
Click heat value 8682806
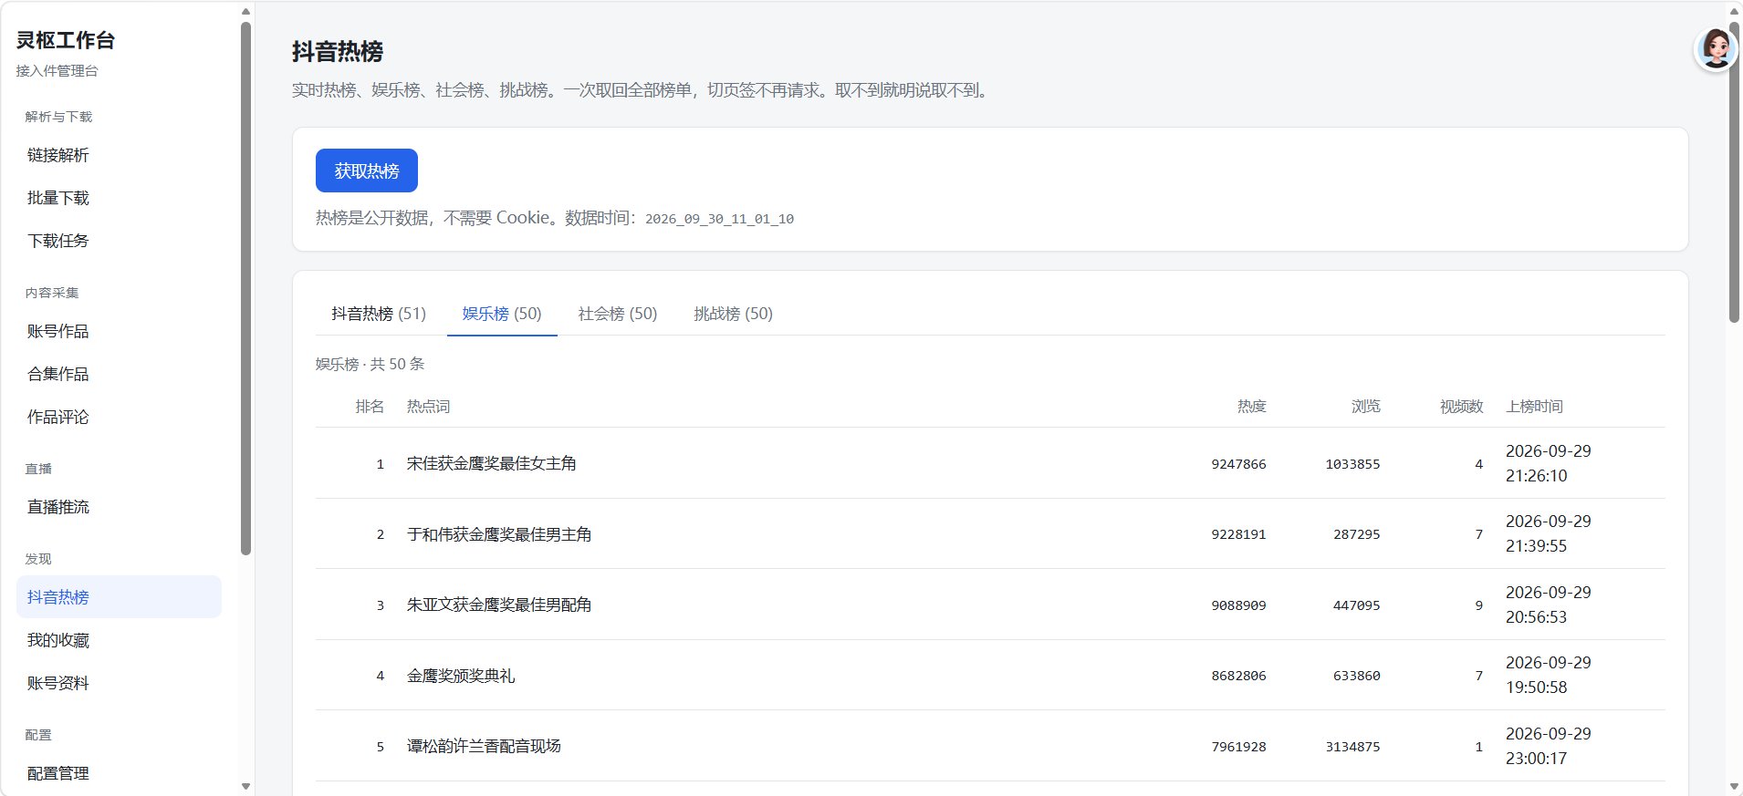[x=1238, y=676]
